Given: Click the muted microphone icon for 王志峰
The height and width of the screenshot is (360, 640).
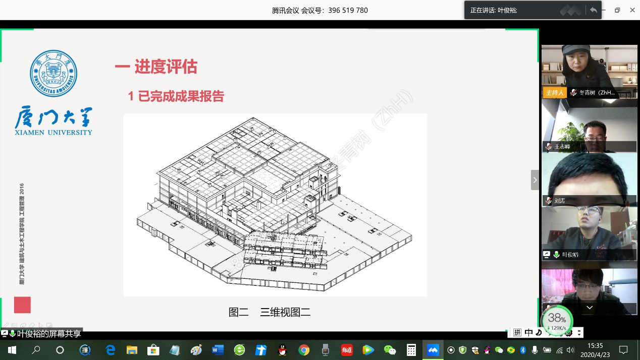Looking at the screenshot, I should pos(549,147).
